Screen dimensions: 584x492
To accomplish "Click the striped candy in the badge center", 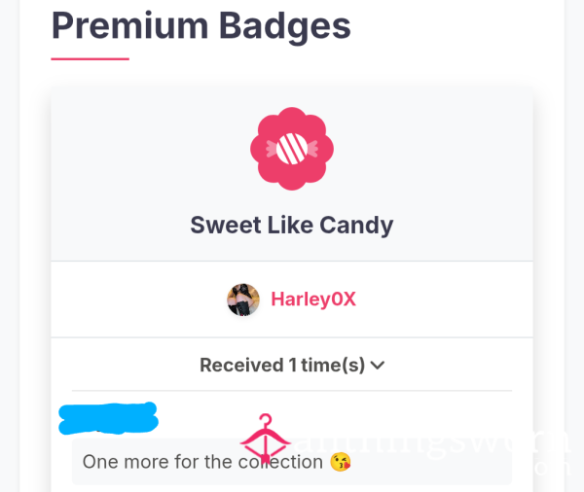I will (x=292, y=149).
